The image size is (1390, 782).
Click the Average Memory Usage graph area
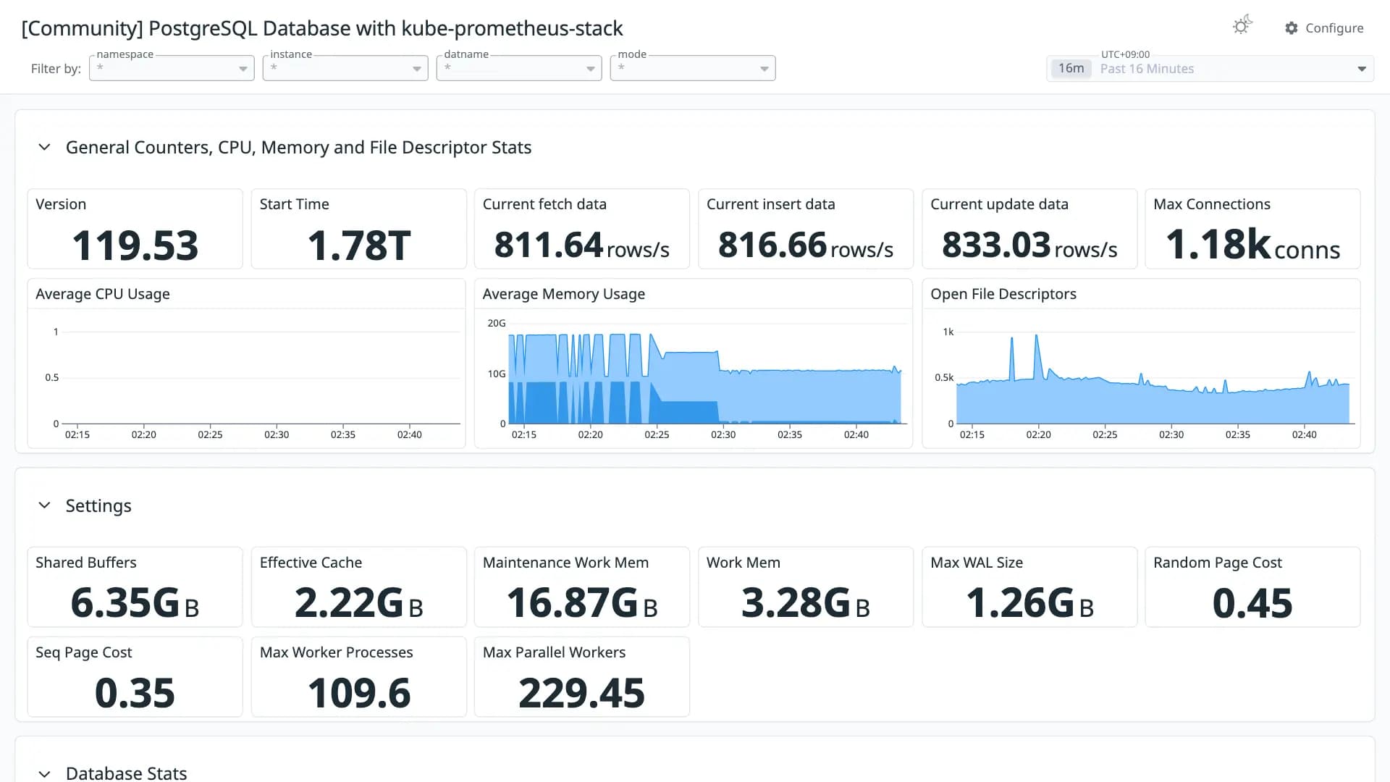pos(694,377)
